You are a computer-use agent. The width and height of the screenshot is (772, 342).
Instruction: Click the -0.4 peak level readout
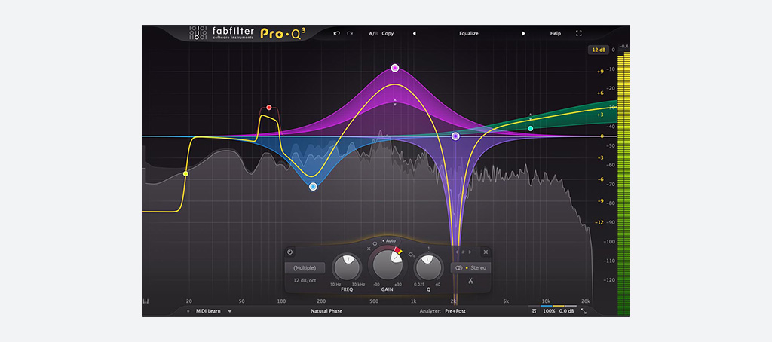tap(623, 47)
